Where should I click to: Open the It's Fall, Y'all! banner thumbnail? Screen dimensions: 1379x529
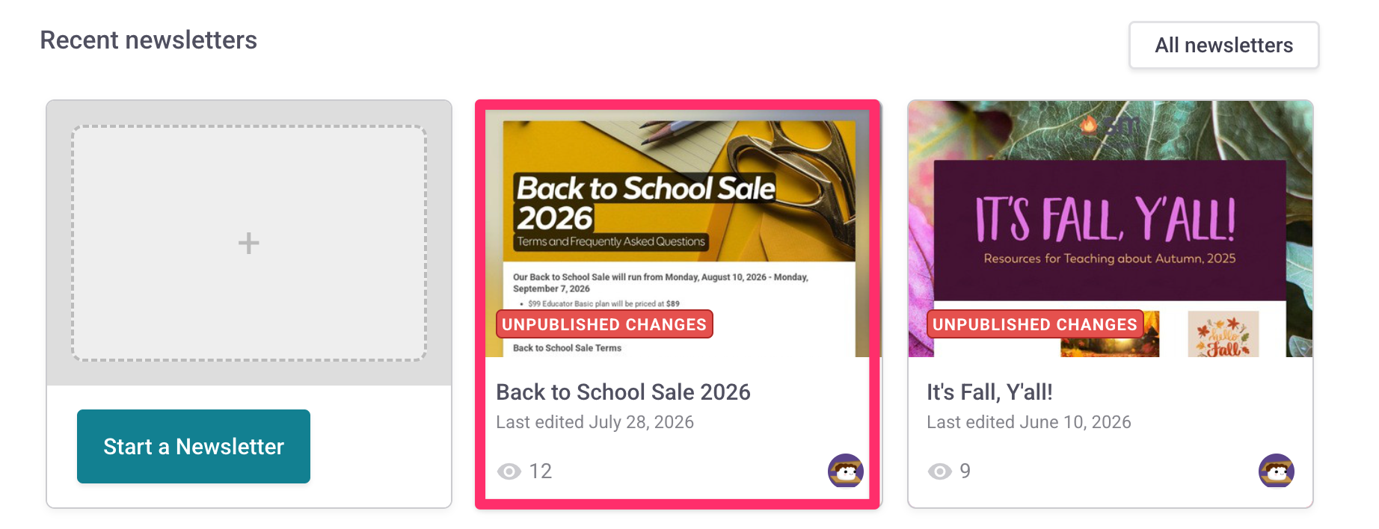[1111, 229]
